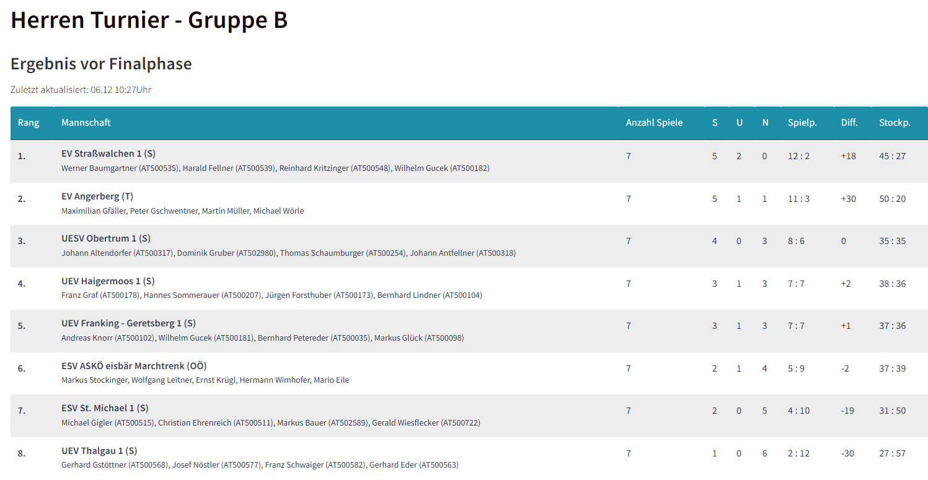This screenshot has width=928, height=480.
Task: Click the Diff. column header
Action: [849, 123]
